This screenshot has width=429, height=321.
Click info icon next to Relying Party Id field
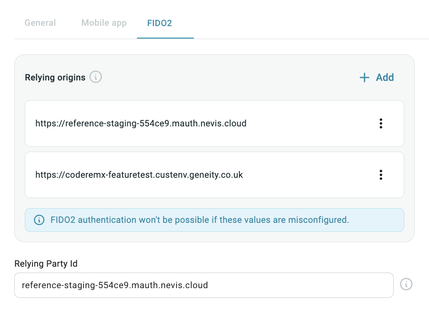coord(406,284)
